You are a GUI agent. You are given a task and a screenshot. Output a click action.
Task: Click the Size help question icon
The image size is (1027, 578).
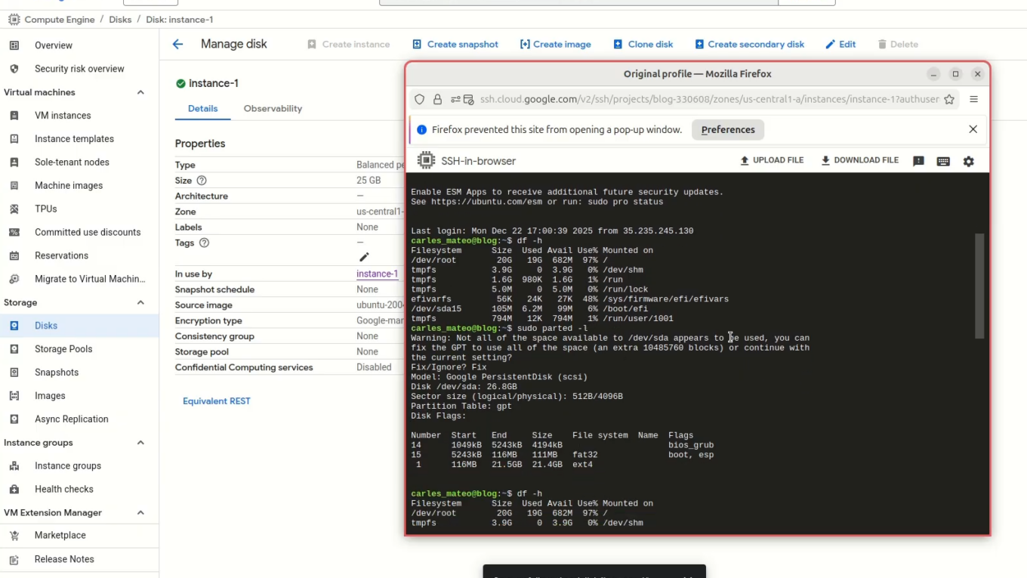click(x=202, y=181)
